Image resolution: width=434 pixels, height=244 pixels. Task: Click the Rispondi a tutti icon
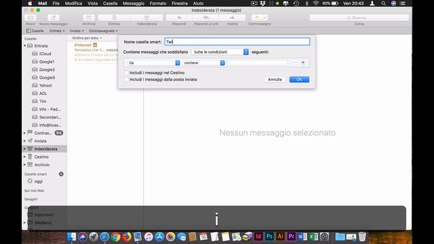(206, 18)
